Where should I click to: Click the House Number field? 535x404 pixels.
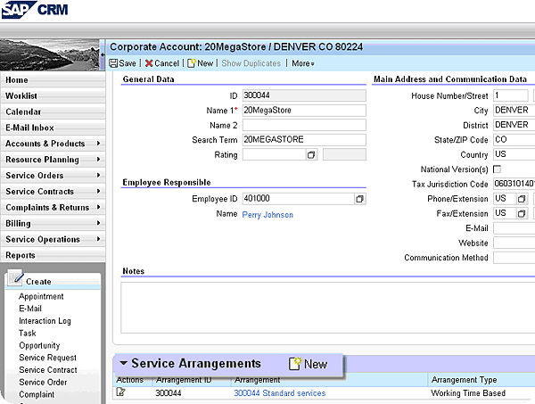[511, 95]
